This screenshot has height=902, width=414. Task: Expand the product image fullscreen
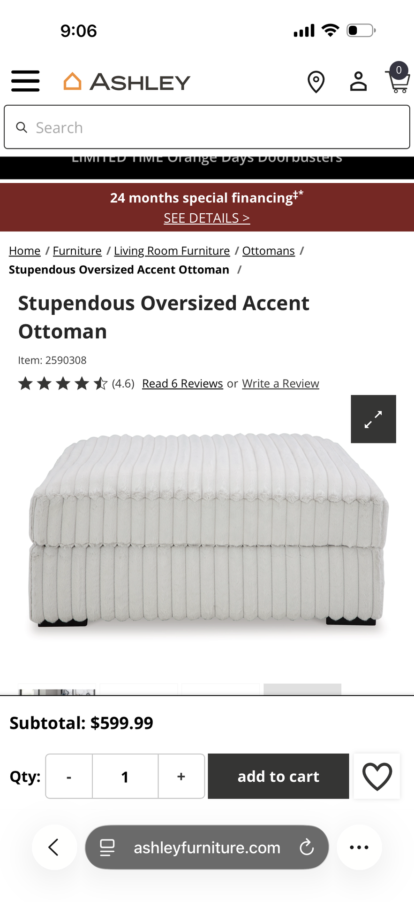point(373,419)
